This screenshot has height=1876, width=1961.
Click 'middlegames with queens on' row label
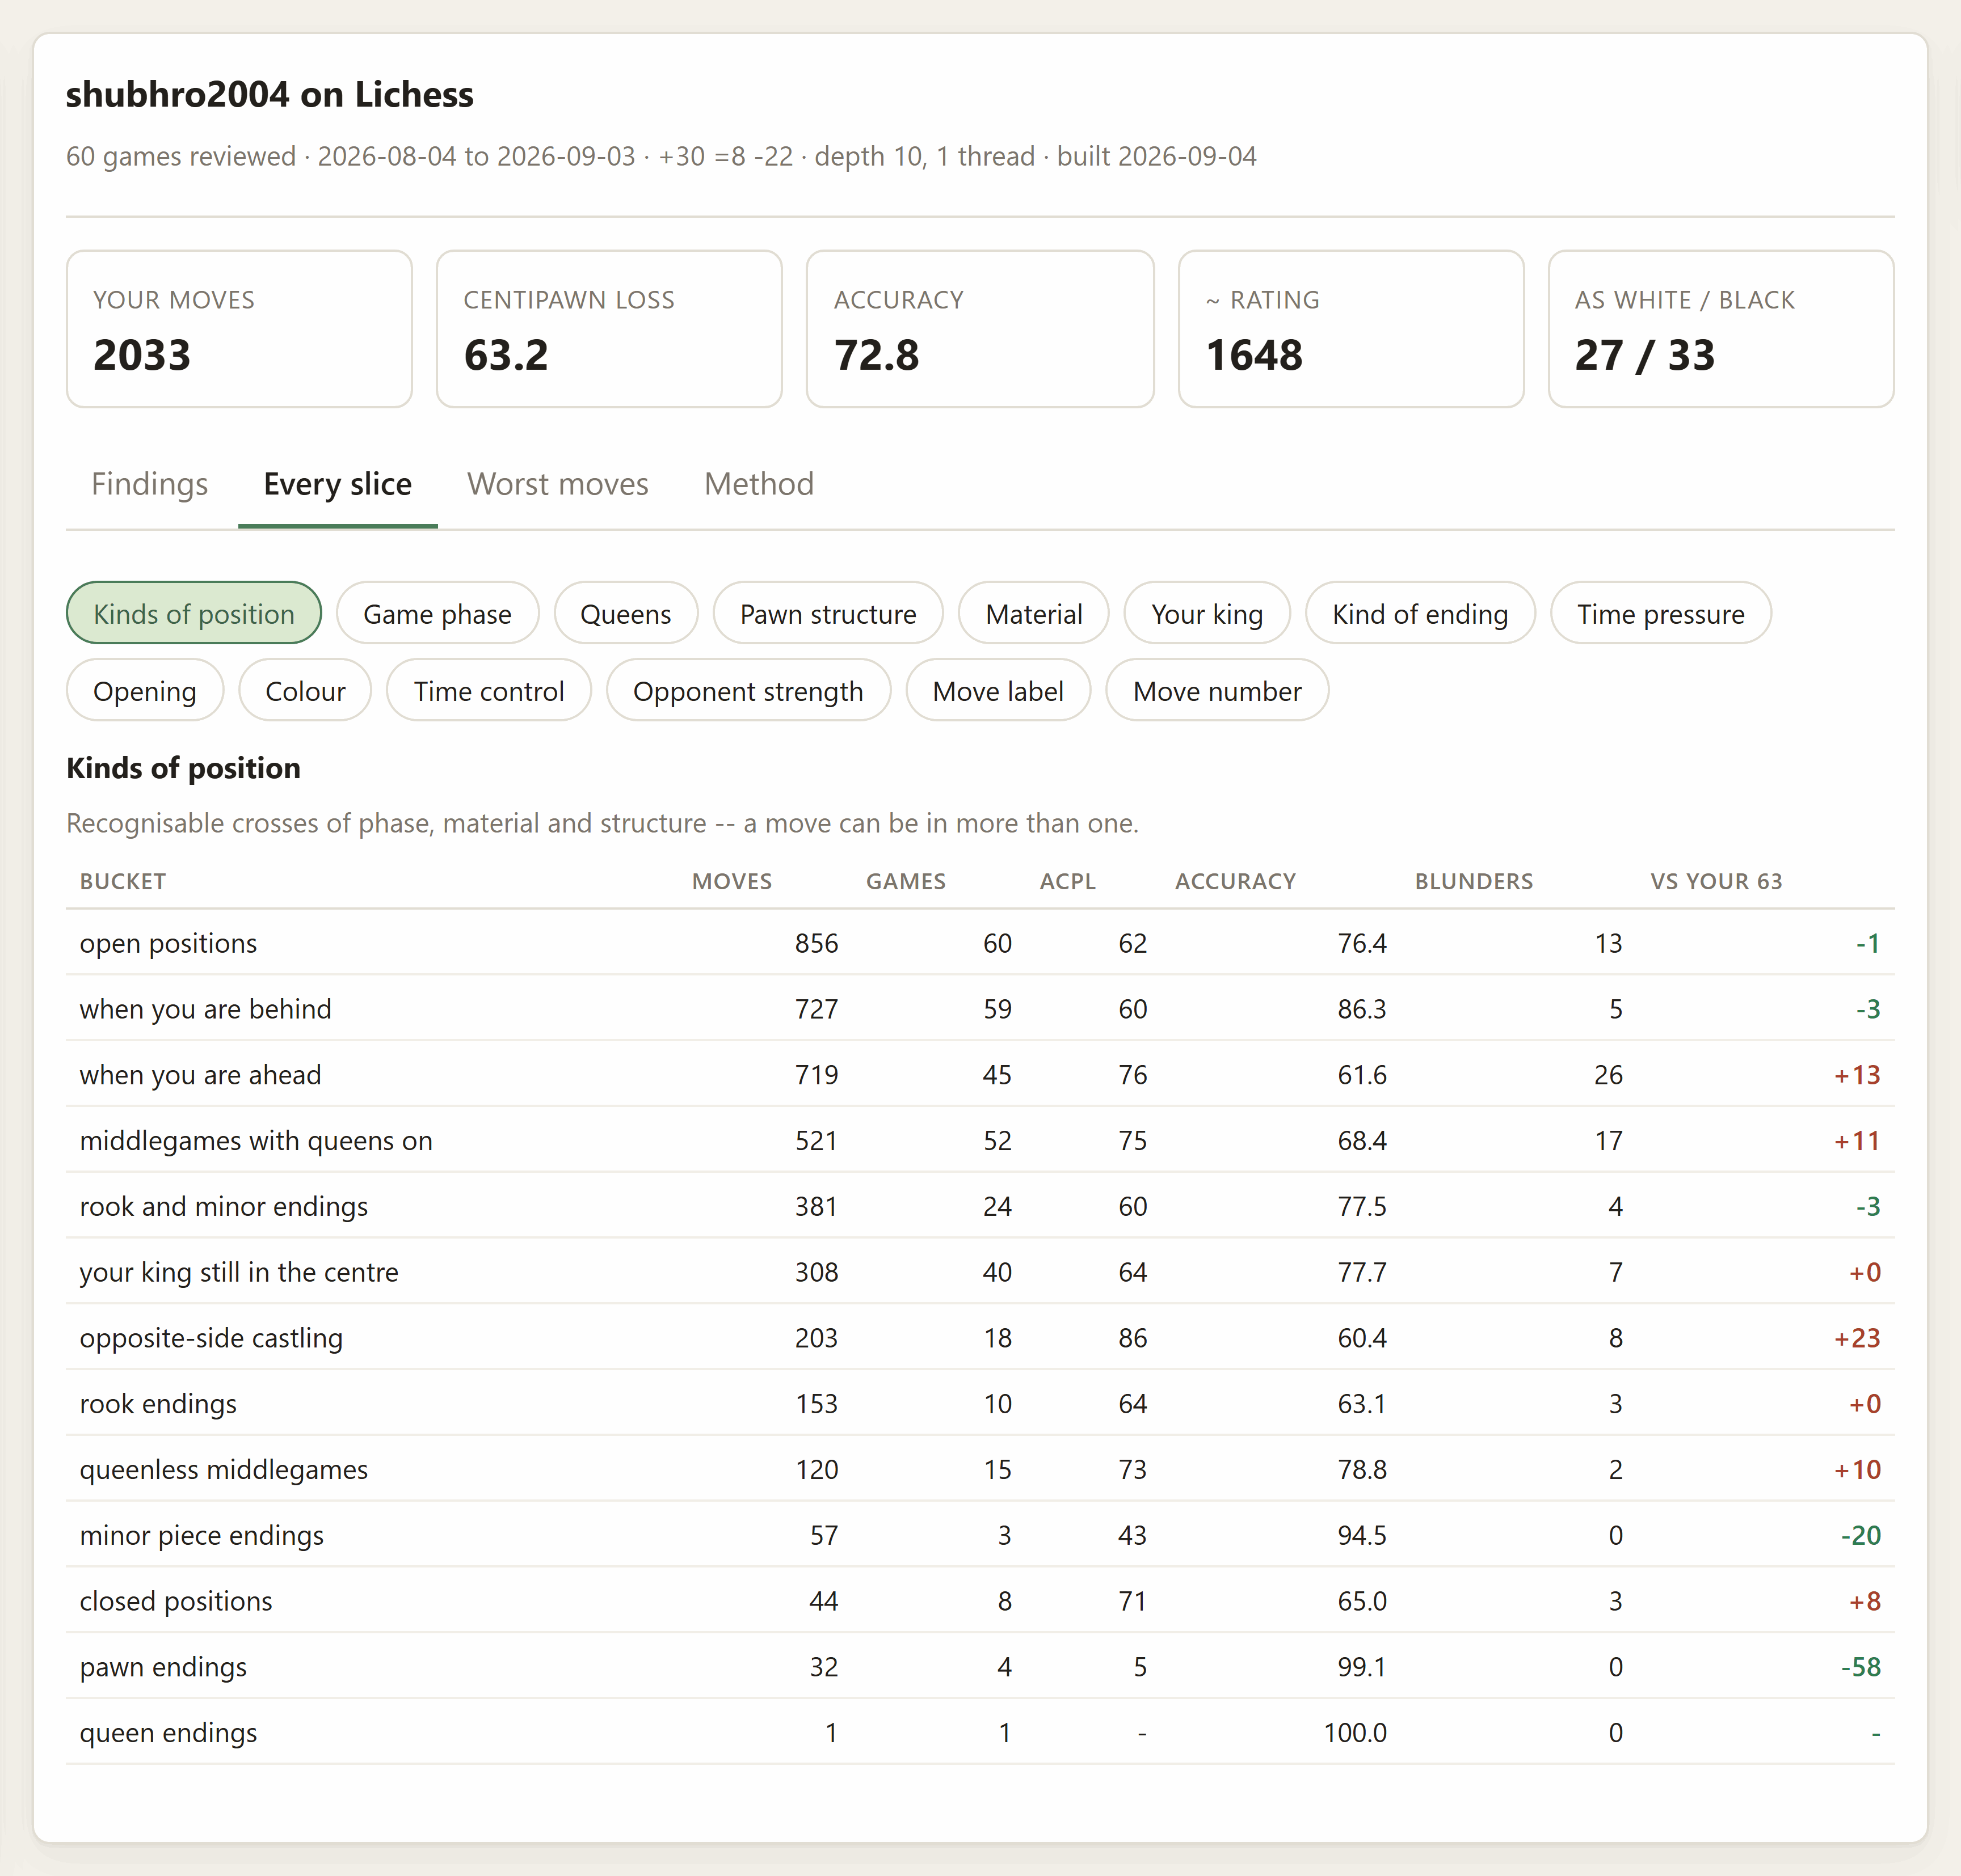click(256, 1141)
